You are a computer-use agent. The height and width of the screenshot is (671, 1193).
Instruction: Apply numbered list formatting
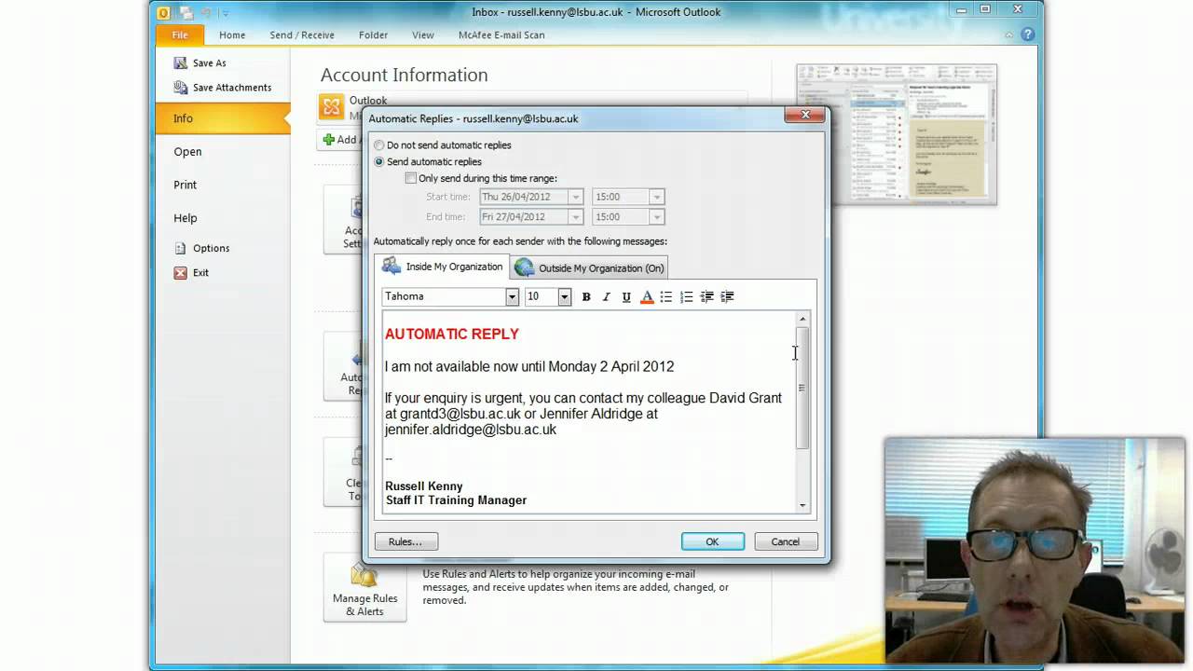click(x=687, y=296)
